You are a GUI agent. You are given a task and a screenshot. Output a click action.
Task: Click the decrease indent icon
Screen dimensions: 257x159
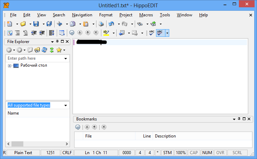34,33
